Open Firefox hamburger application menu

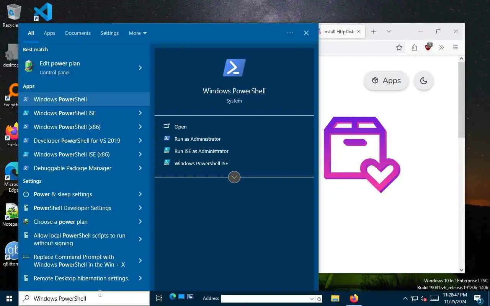pyautogui.click(x=456, y=47)
